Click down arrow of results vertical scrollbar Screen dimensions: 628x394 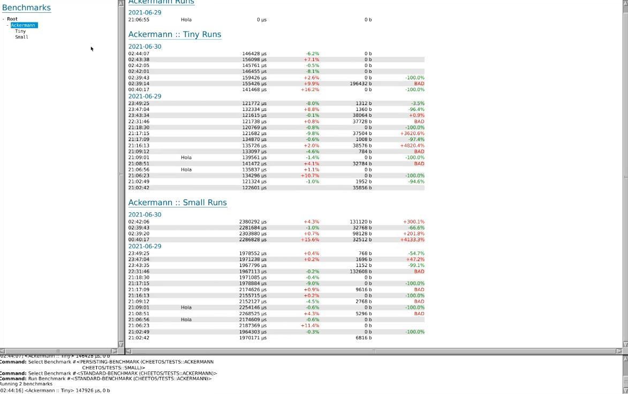625,344
